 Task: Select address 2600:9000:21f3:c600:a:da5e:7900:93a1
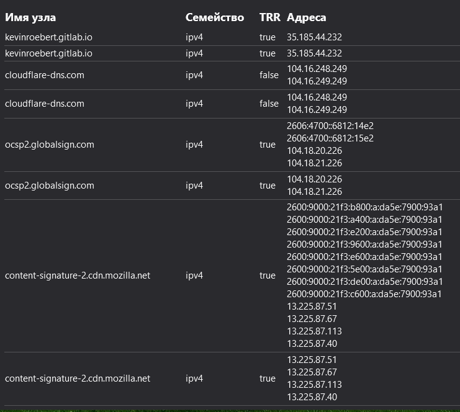pos(364,294)
